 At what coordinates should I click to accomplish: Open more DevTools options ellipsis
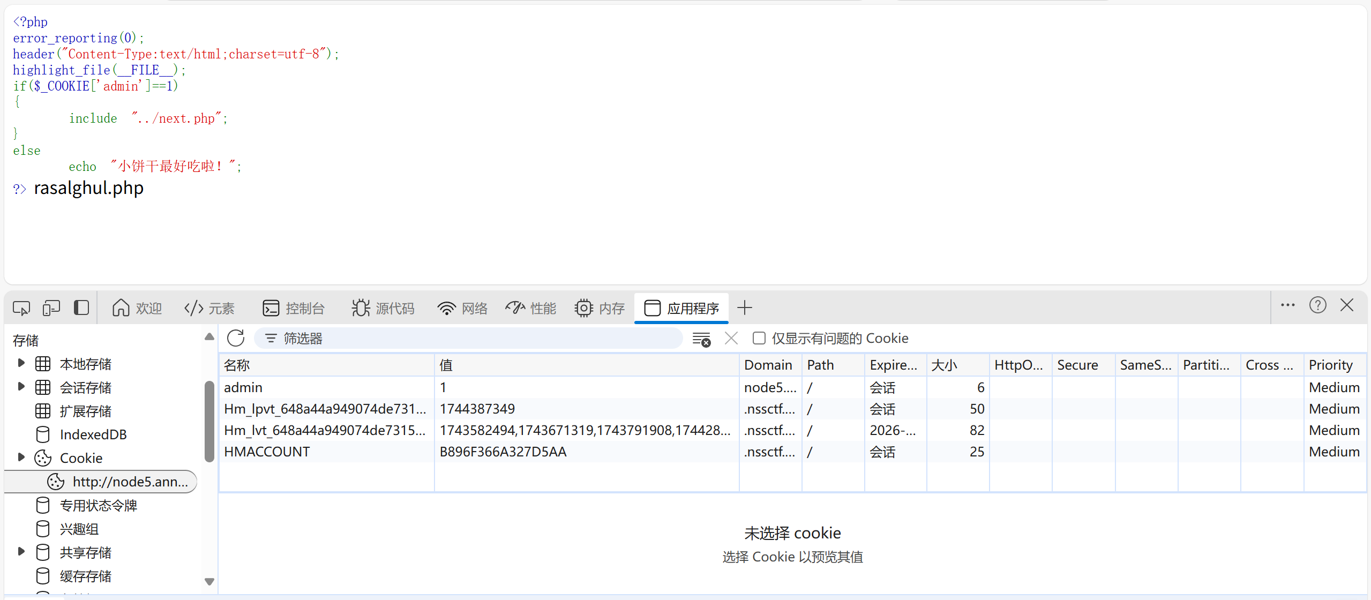[x=1287, y=305]
